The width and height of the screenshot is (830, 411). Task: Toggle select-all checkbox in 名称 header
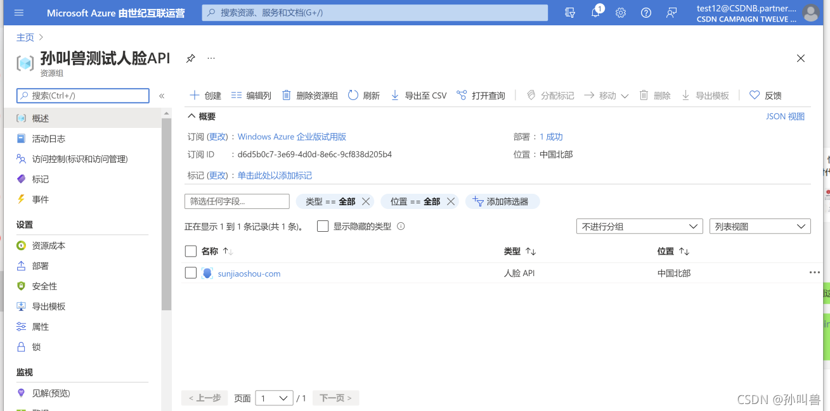tap(191, 251)
